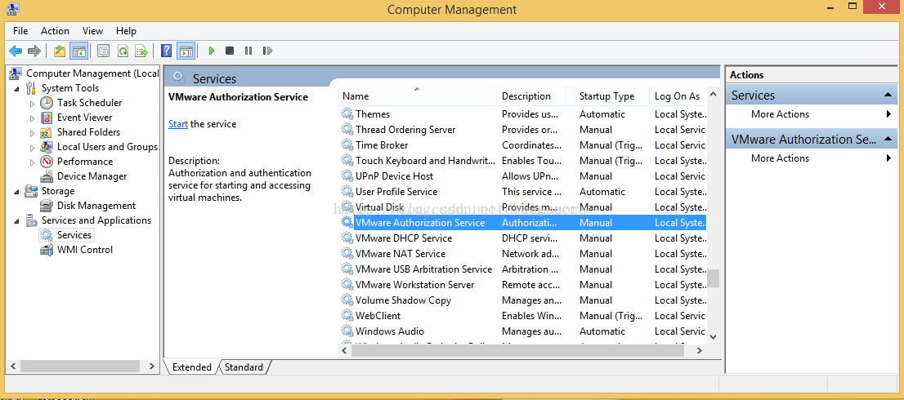Collapse the Services actions section arrow
The image size is (904, 400).
[x=888, y=96]
